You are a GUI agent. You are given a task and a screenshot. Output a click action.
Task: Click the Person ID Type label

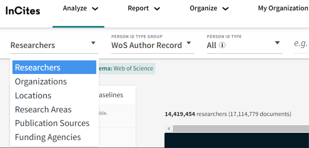(x=224, y=37)
